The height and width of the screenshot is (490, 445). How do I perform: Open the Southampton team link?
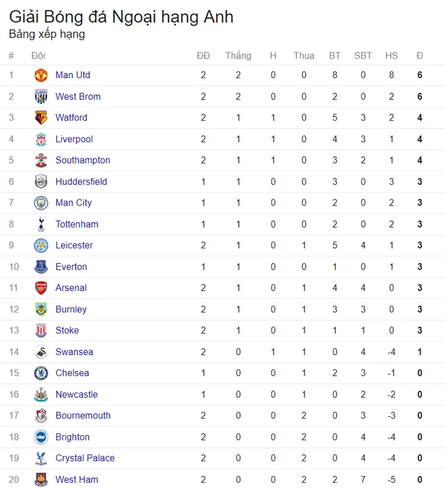(x=83, y=160)
